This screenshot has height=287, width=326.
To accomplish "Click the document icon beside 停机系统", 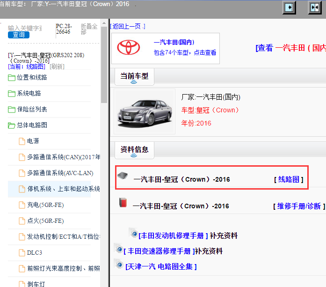I will tap(22, 189).
